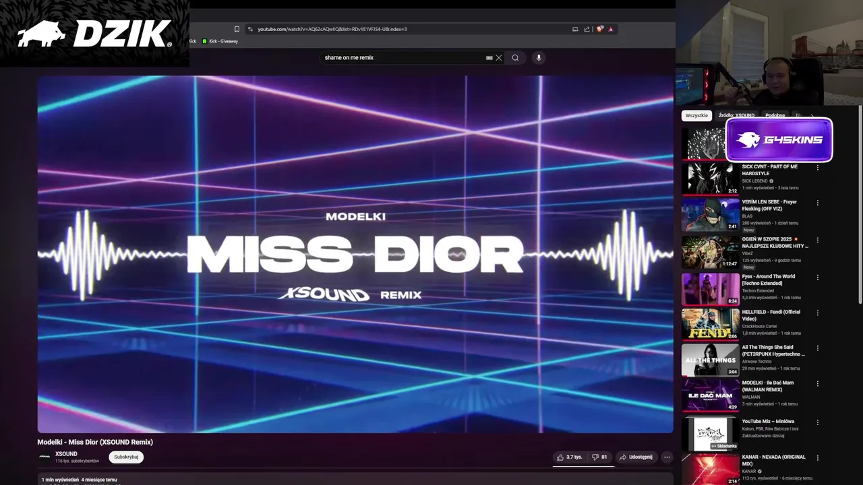
Task: Select the Źródło: XSOUND filter chip
Action: pos(736,115)
